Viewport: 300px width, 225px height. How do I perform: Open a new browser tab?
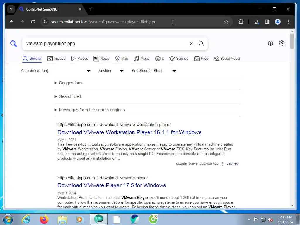coord(91,9)
